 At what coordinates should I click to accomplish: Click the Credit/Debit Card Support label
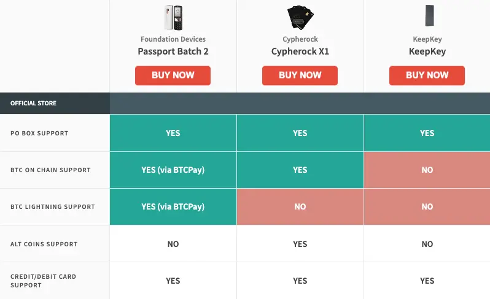tap(43, 281)
